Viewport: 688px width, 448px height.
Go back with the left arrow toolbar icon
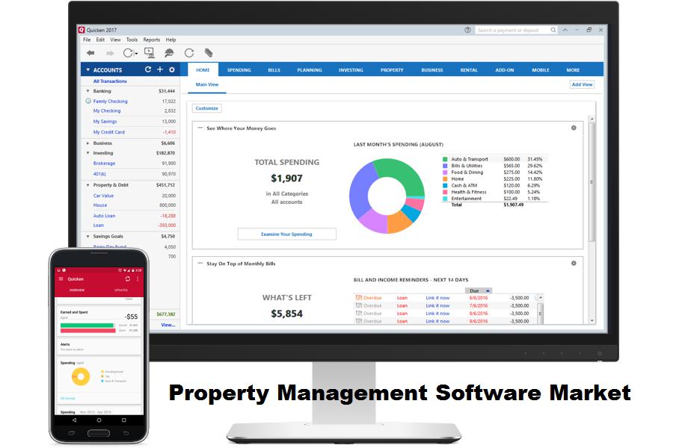pos(90,53)
